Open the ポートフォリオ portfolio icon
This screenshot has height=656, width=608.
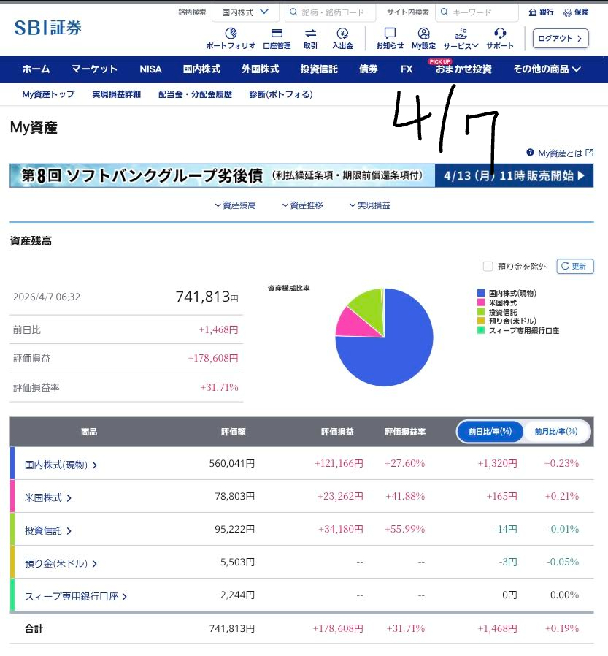[x=231, y=34]
